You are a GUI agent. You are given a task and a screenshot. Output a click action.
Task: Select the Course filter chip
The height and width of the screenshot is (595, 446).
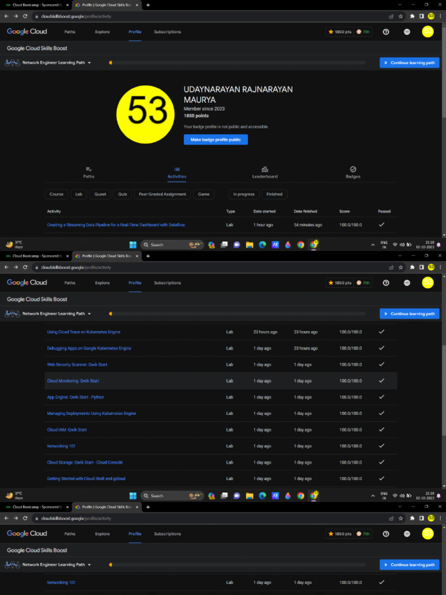[56, 194]
